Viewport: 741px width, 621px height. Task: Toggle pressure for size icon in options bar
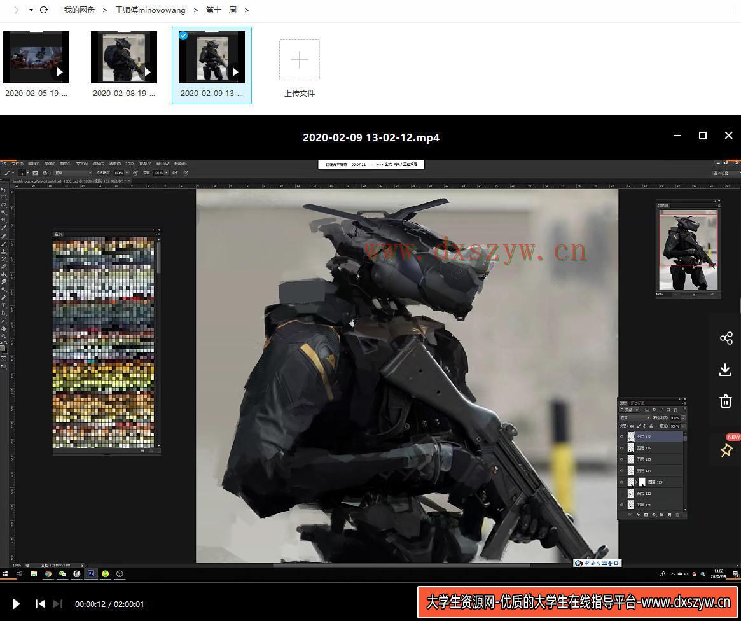(x=186, y=173)
